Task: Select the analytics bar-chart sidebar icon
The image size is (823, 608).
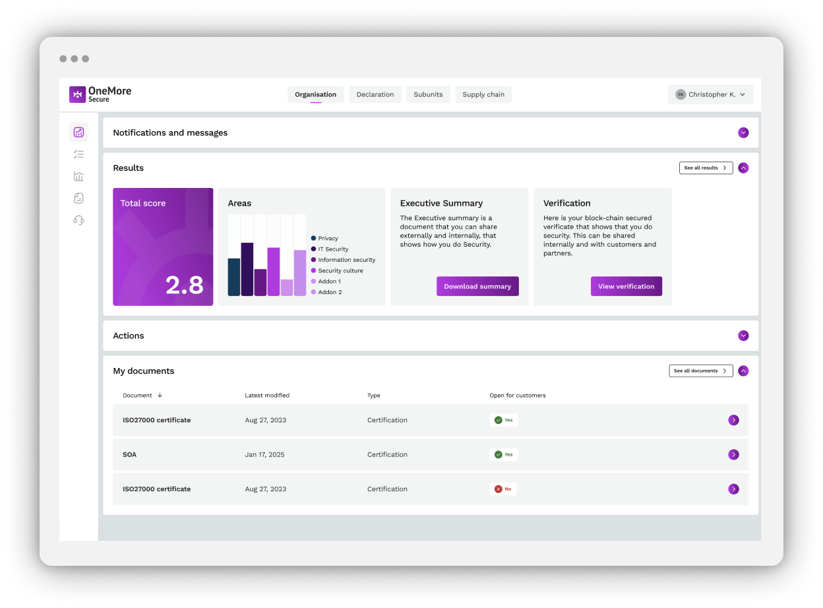Action: [x=78, y=176]
